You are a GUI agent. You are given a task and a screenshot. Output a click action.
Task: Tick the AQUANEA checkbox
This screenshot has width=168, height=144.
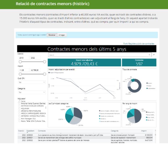click(19, 108)
